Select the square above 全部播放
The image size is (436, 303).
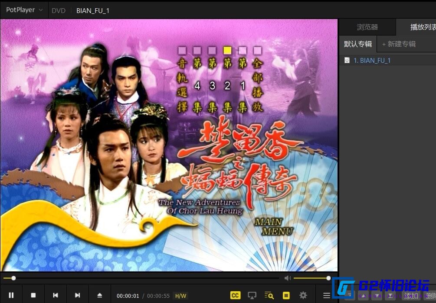coord(257,50)
